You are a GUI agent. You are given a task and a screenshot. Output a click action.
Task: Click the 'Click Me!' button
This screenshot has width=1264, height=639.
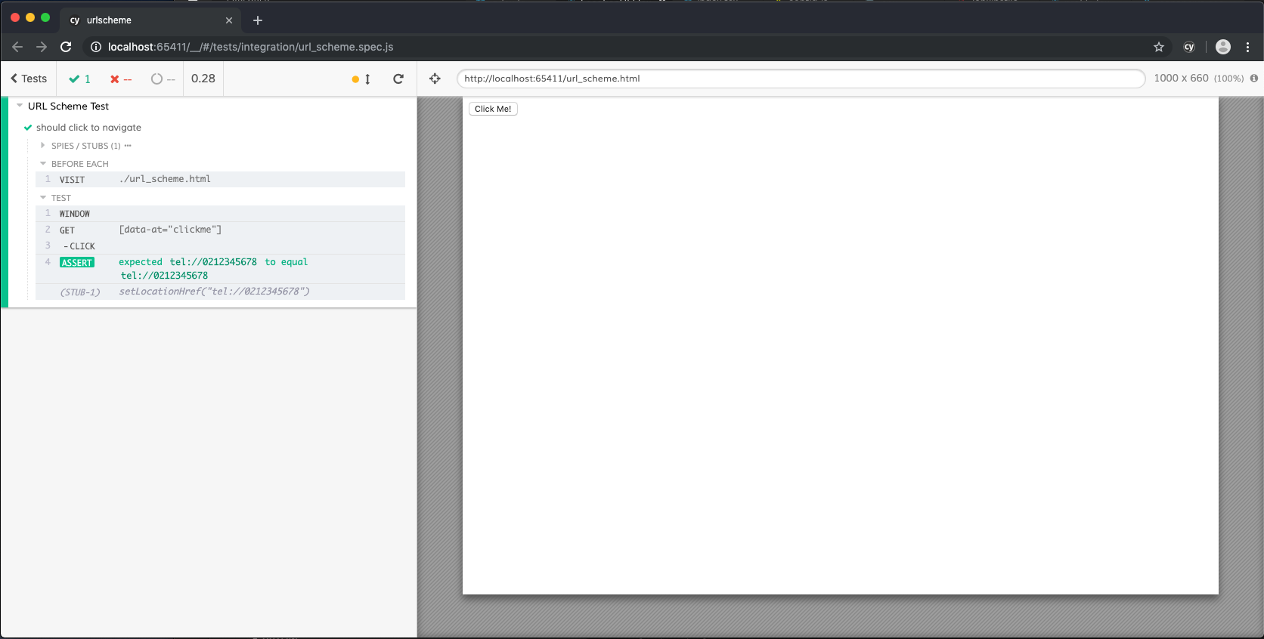pos(493,109)
